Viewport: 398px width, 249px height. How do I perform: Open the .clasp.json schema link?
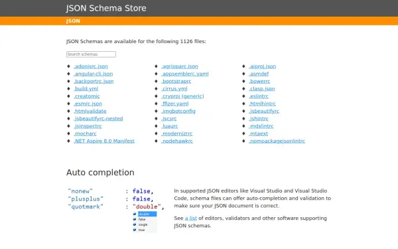point(262,89)
